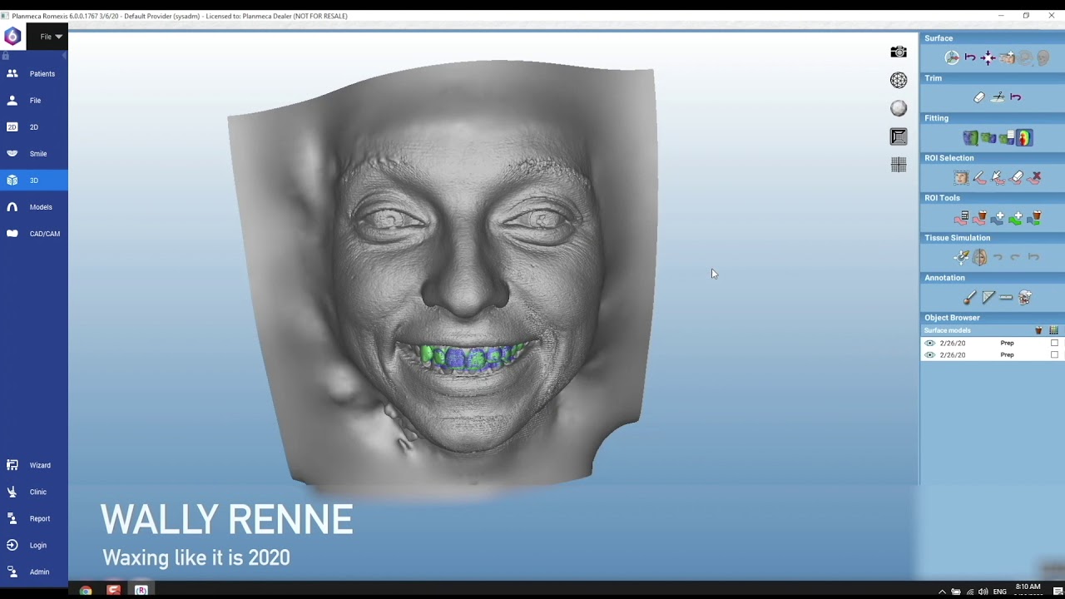Toggle the grid overlay icon in the viewport
This screenshot has width=1065, height=599.
point(899,165)
